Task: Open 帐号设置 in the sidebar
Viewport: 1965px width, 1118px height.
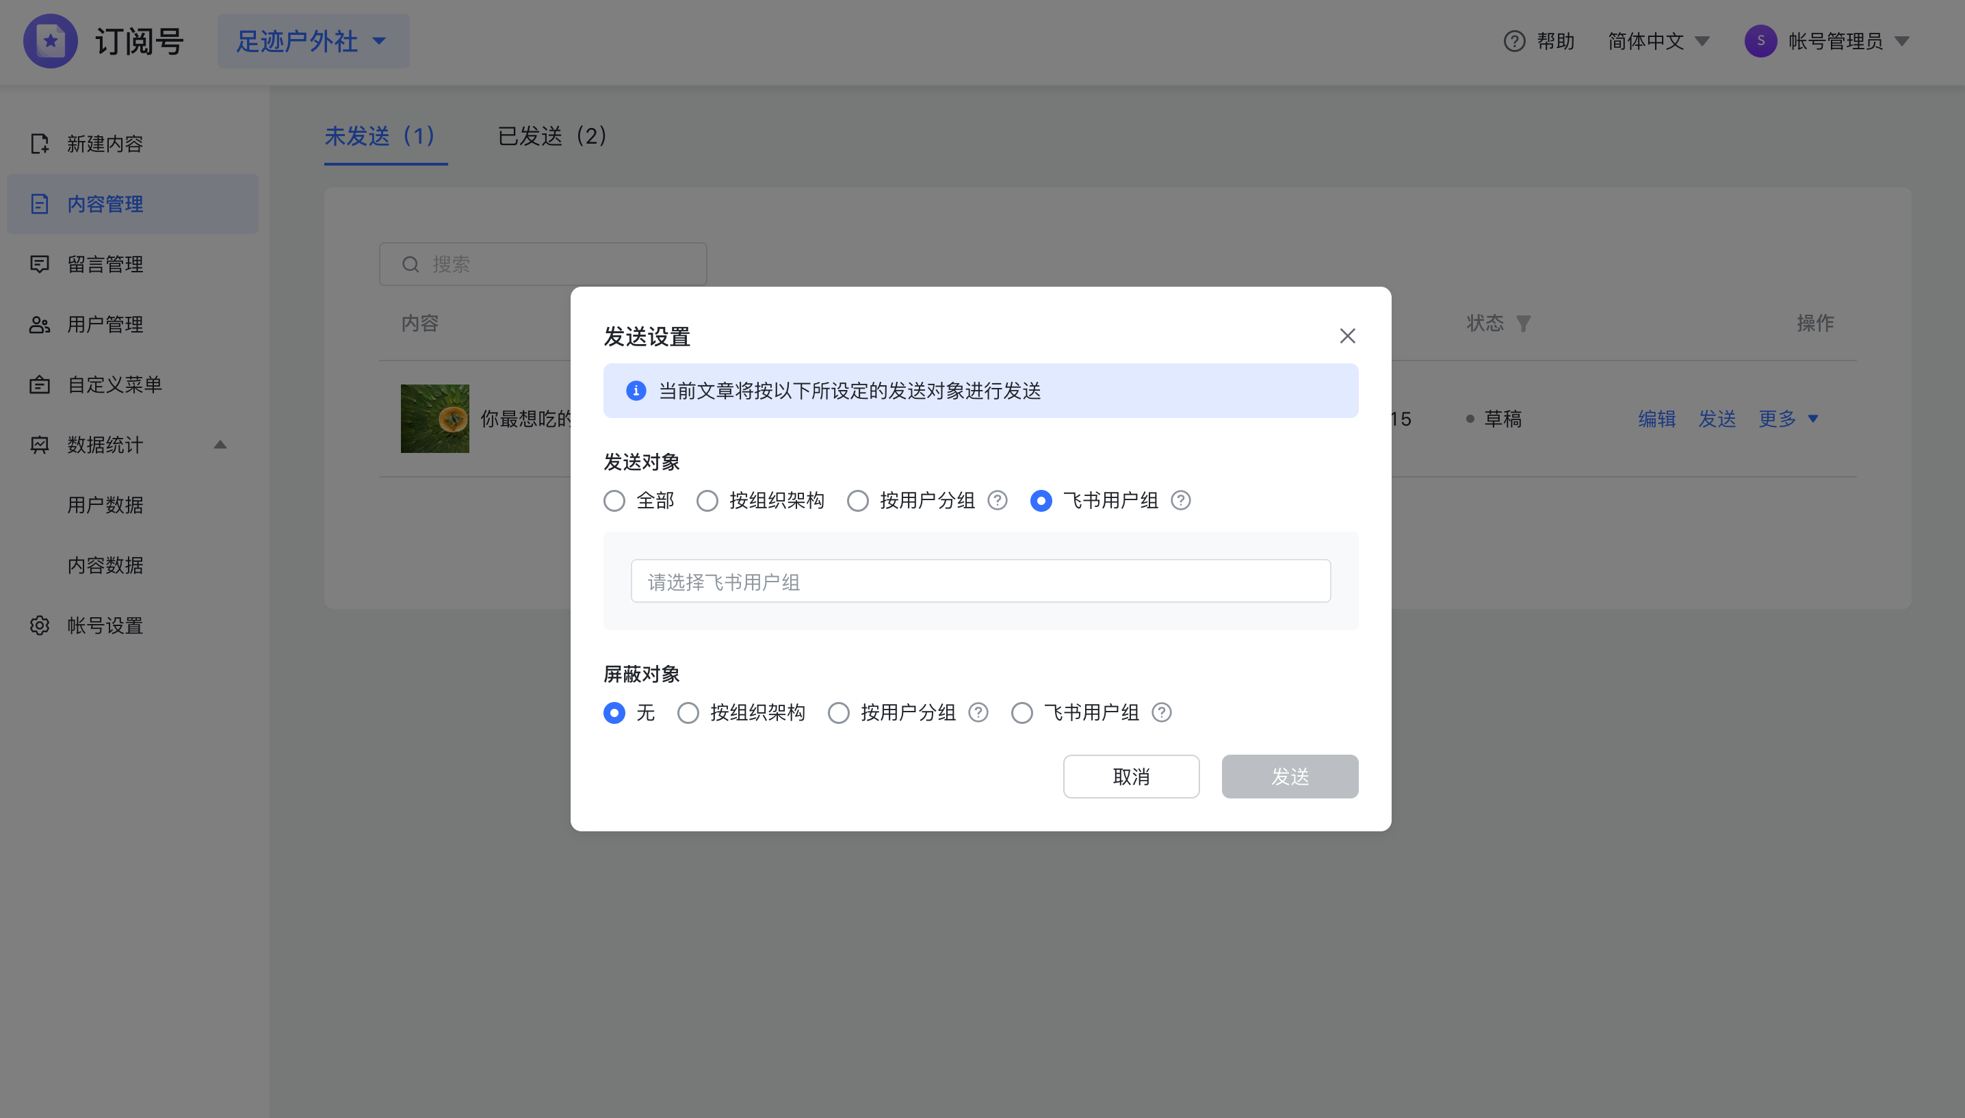Action: point(132,625)
